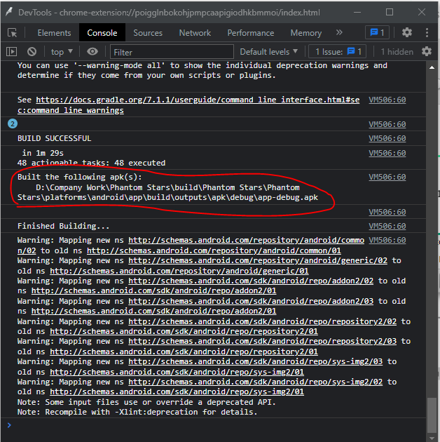The height and width of the screenshot is (442, 440).
Task: Open VM506:60 link beside 'in 1m 29s'
Action: 387,153
